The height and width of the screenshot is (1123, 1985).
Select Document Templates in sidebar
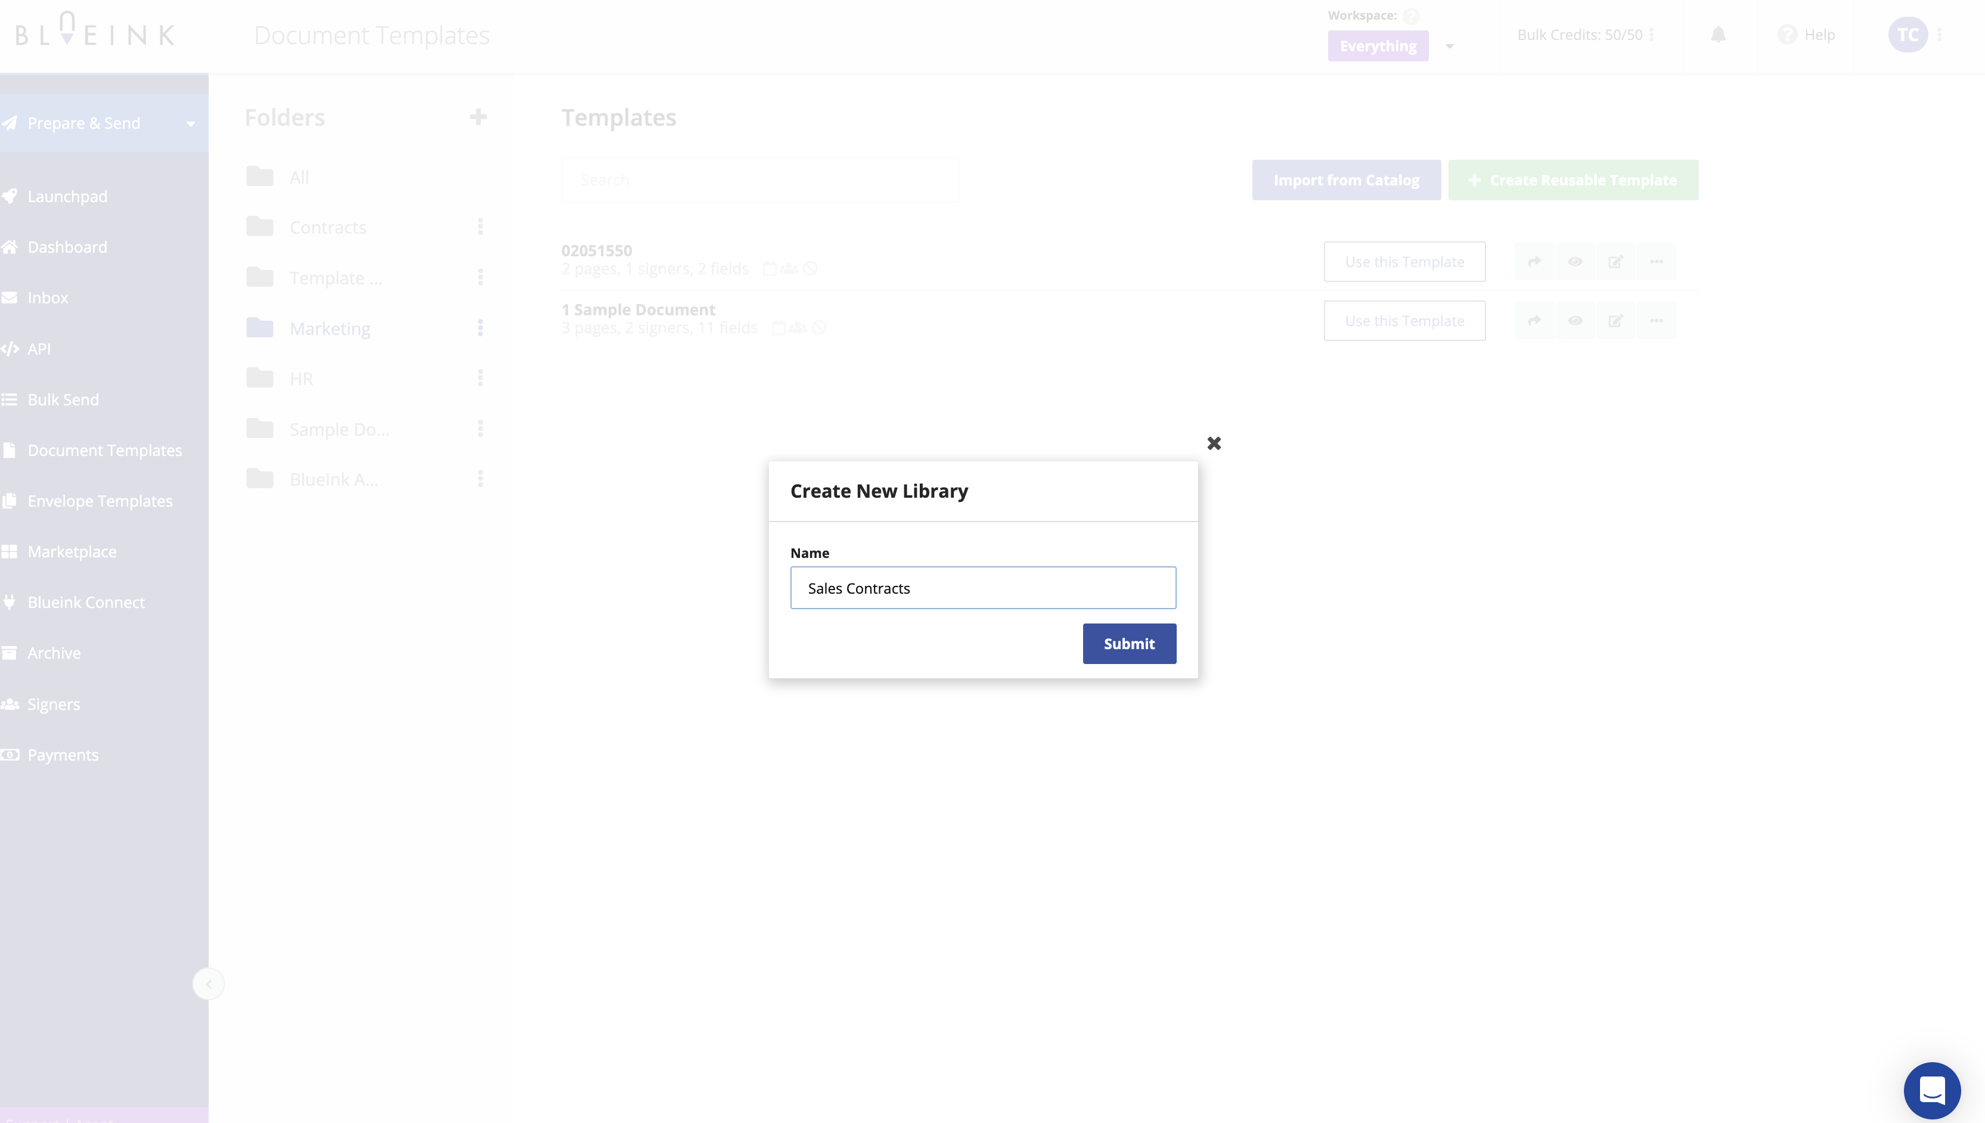(x=104, y=451)
